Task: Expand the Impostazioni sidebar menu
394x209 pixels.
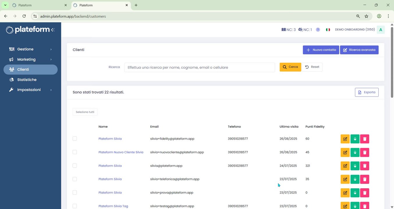Action: coord(31,90)
